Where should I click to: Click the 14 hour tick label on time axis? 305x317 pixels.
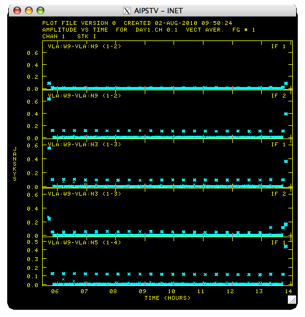click(288, 292)
